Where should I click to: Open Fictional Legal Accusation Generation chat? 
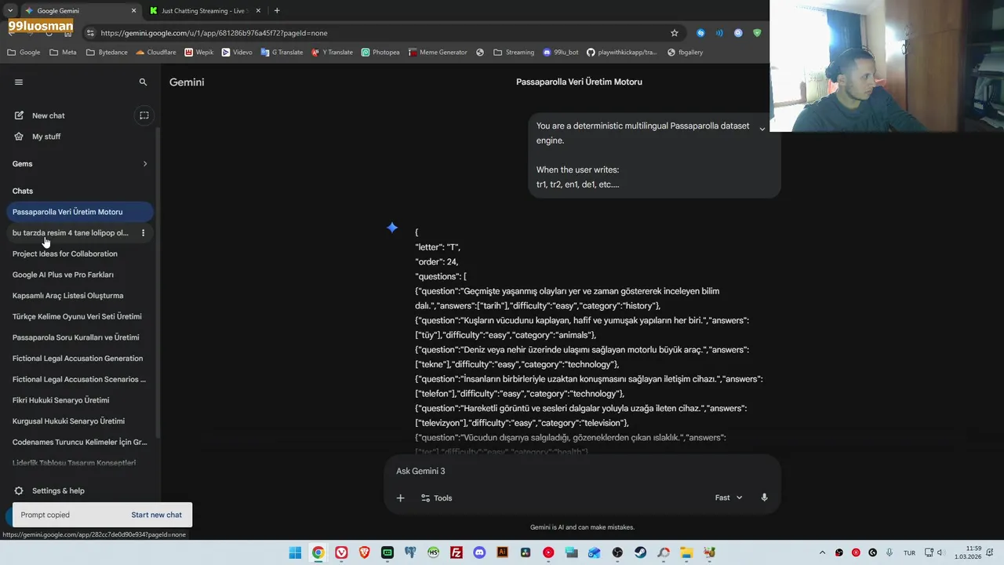coord(78,359)
